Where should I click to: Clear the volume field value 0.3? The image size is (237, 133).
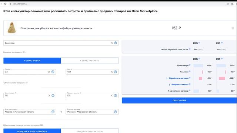click(x=49, y=72)
